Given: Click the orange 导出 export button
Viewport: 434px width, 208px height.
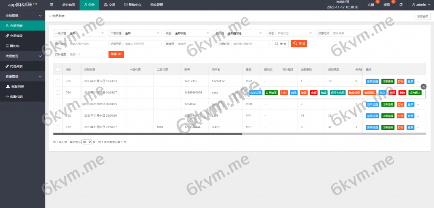Looking at the screenshot, I should tap(299, 44).
